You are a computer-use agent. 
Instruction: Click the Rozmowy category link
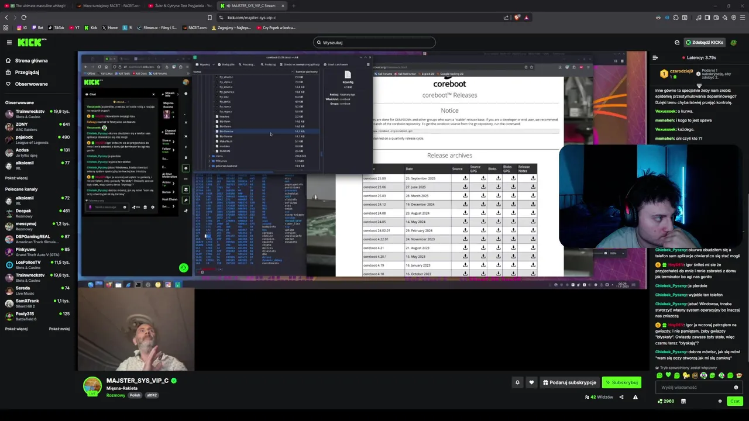(116, 395)
